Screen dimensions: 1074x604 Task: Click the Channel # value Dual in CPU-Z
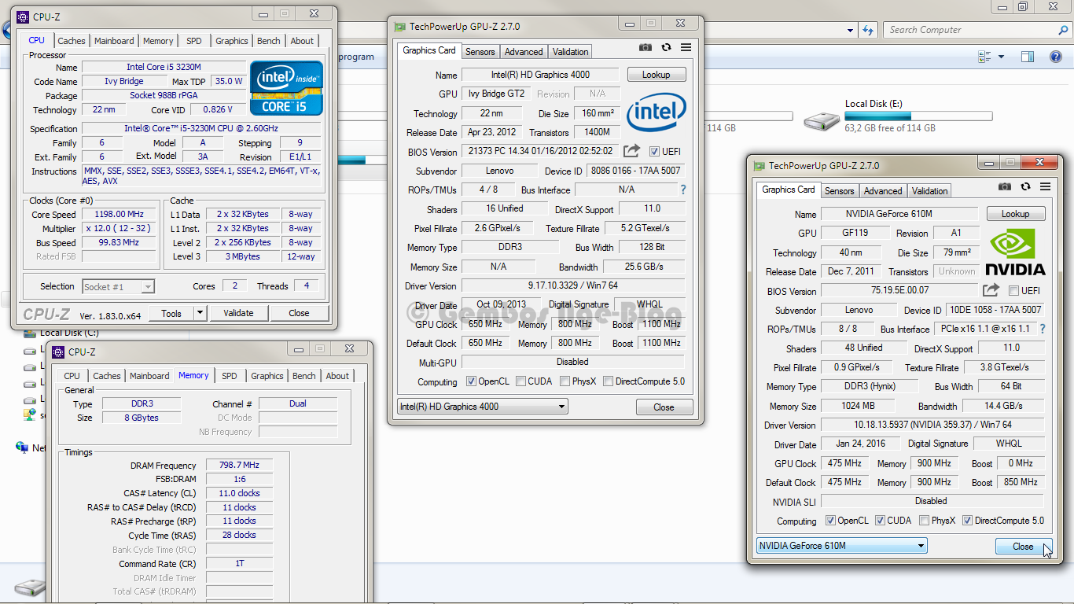tap(297, 403)
